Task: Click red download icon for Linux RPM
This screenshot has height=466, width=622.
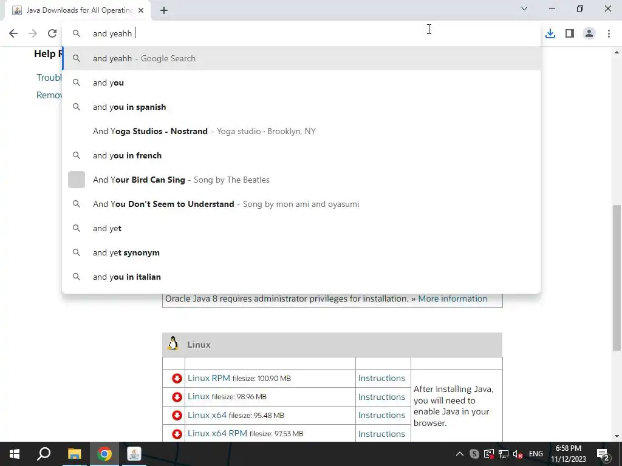Action: tap(177, 379)
